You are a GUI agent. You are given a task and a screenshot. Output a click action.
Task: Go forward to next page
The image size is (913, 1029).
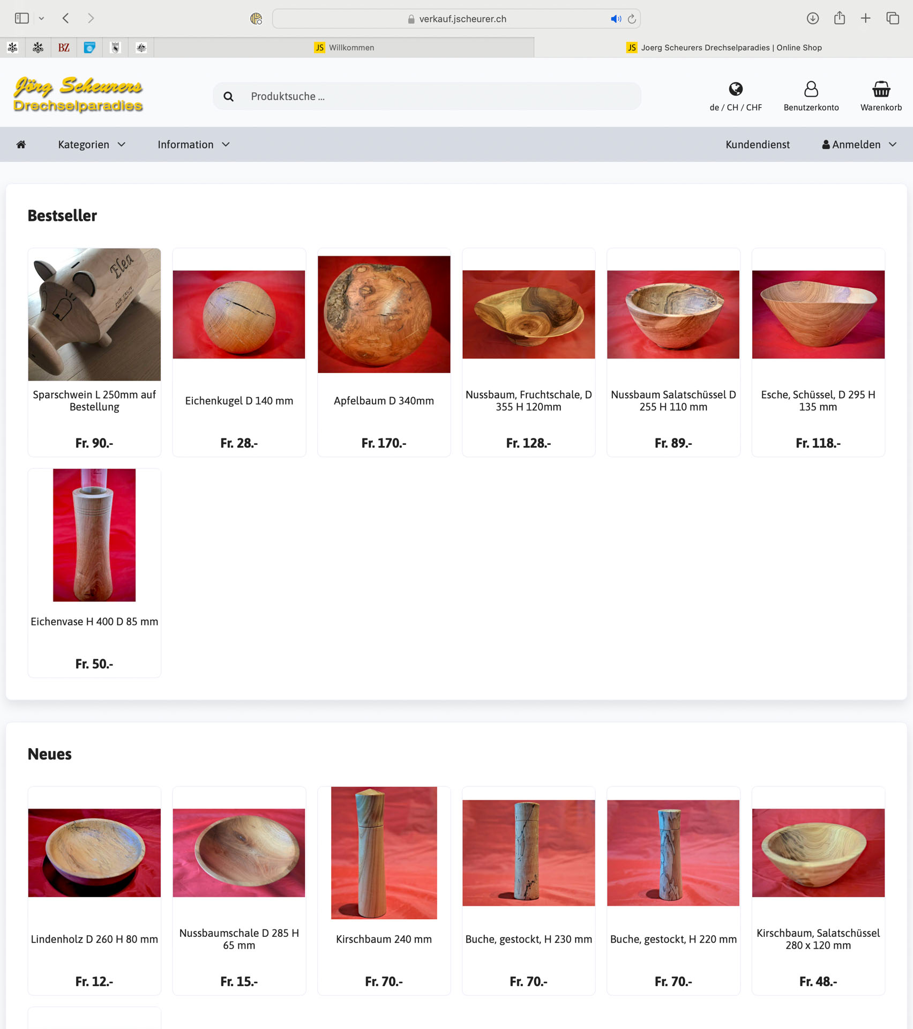[91, 18]
